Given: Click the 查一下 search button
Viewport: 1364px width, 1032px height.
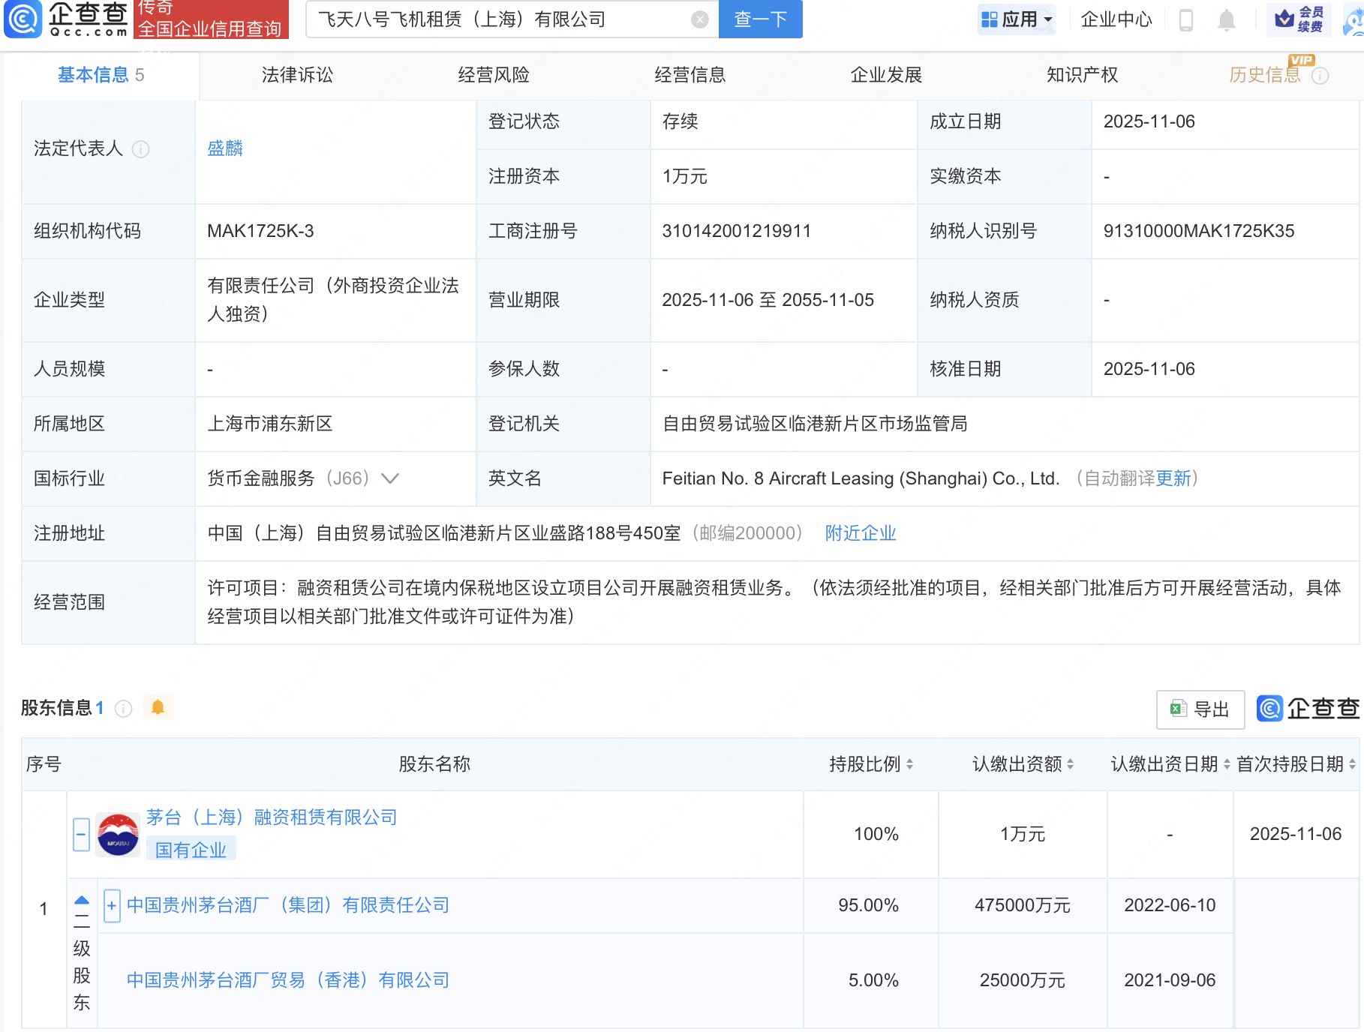Looking at the screenshot, I should click(760, 19).
